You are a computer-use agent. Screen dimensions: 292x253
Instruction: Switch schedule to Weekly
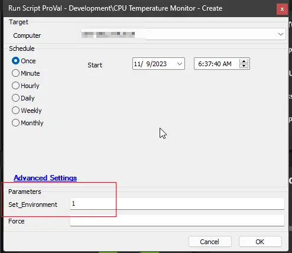point(15,111)
